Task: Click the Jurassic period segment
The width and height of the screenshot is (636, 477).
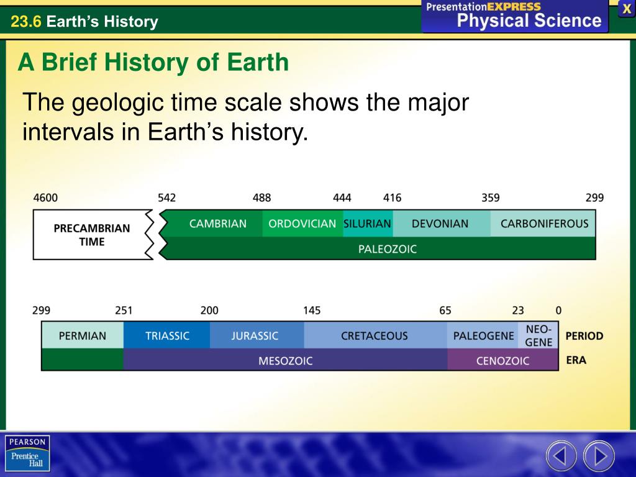Action: coord(257,335)
